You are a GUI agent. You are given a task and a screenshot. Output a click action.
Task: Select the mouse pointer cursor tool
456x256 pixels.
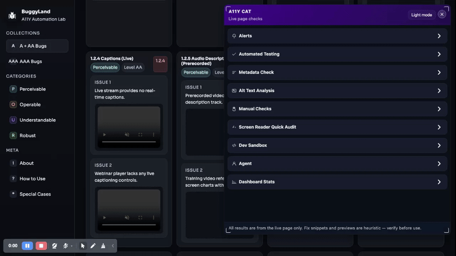83,246
